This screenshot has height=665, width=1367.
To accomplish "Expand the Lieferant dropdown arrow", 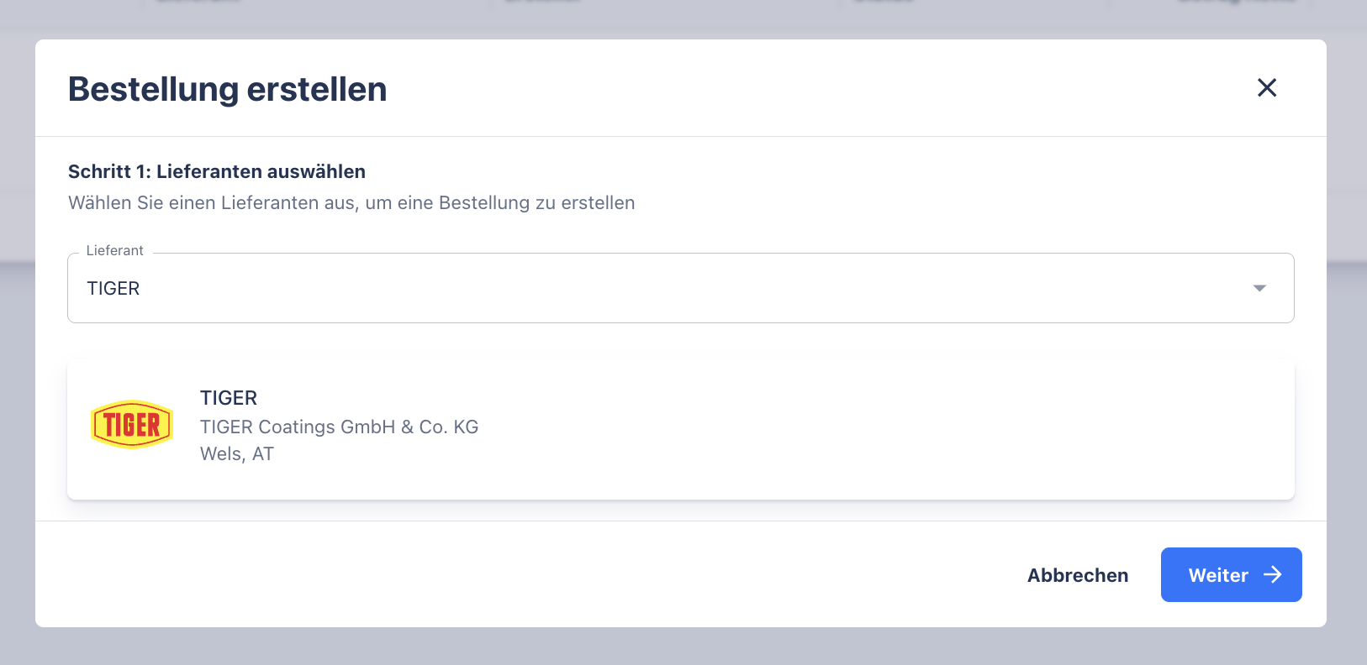I will (1259, 288).
